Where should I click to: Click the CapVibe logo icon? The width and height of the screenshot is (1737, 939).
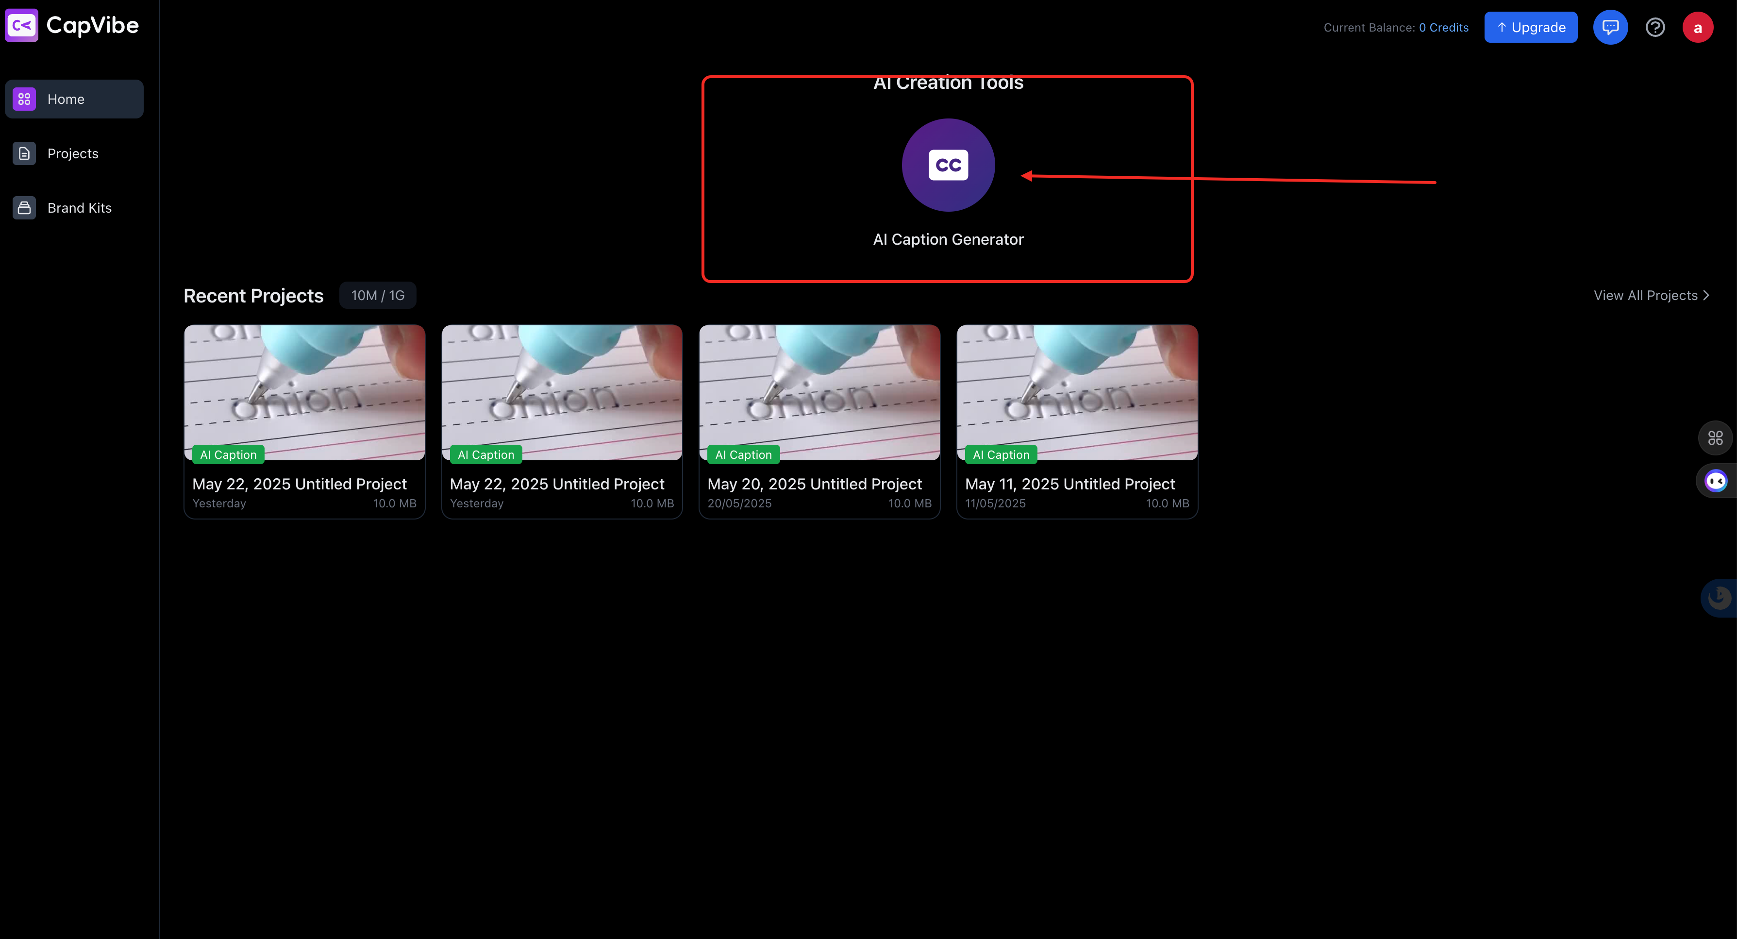coord(21,26)
